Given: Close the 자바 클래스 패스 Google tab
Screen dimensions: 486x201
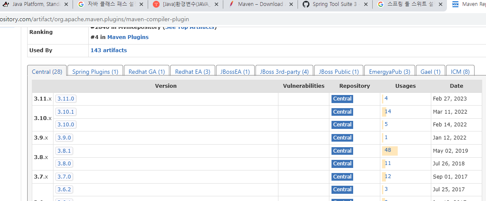Looking at the screenshot, I should click(x=141, y=4).
